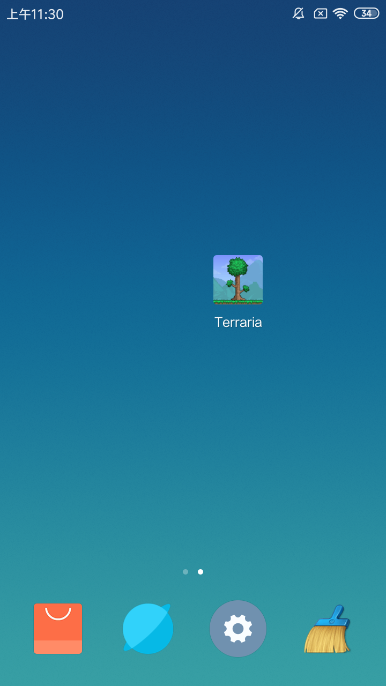Tap the 上午 text in the status bar
The width and height of the screenshot is (386, 686).
19,14
